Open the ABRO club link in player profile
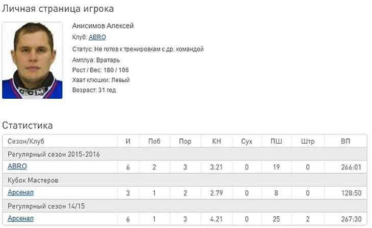Viewport: 372px width, 228px height. 97,37
